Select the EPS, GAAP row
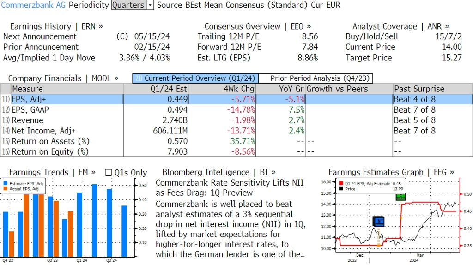Image resolution: width=473 pixels, height=265 pixels. click(x=236, y=110)
